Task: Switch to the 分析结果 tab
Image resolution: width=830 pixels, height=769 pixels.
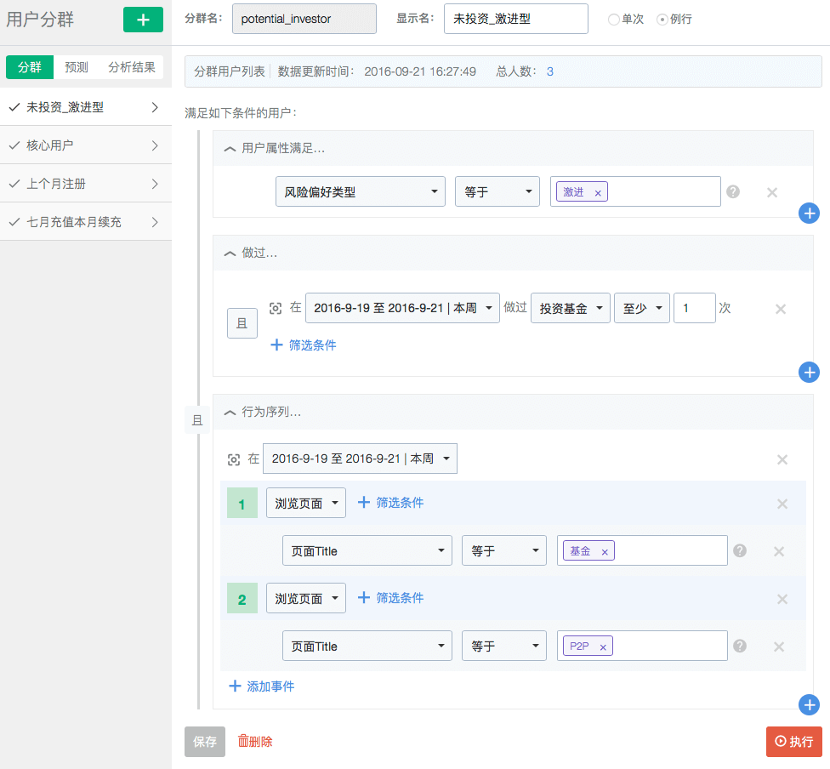Action: click(x=131, y=67)
